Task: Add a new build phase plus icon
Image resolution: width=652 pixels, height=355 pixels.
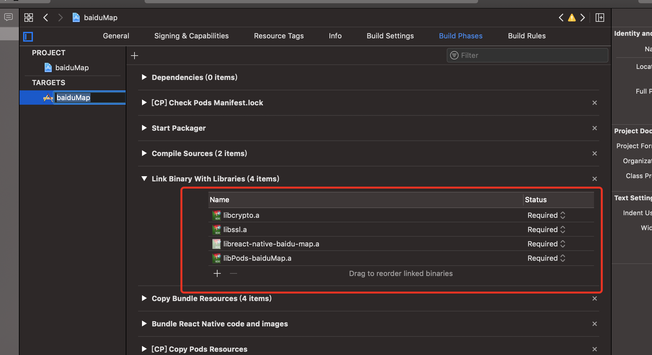Action: tap(135, 56)
